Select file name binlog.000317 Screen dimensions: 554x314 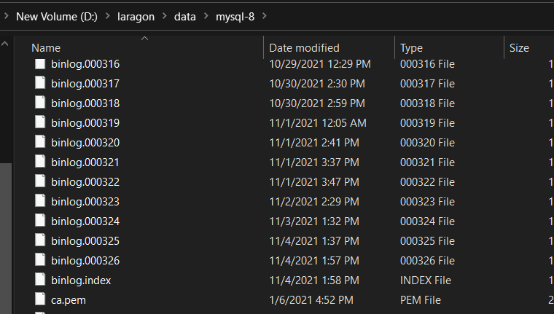point(85,84)
